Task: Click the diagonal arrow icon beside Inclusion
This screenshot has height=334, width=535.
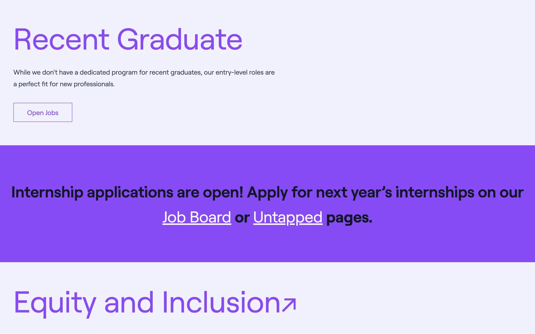Action: click(289, 305)
